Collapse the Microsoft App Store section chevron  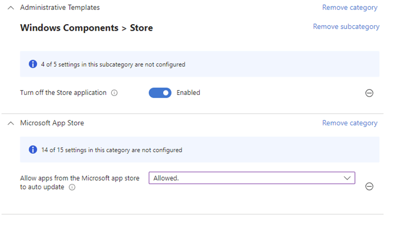click(11, 124)
